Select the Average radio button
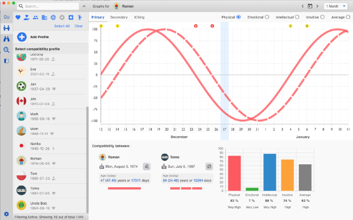This screenshot has width=353, height=220. 348,17
